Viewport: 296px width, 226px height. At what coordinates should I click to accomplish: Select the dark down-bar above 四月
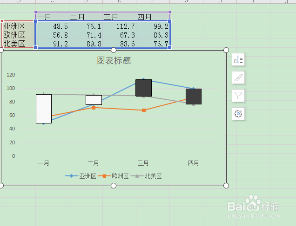point(194,97)
